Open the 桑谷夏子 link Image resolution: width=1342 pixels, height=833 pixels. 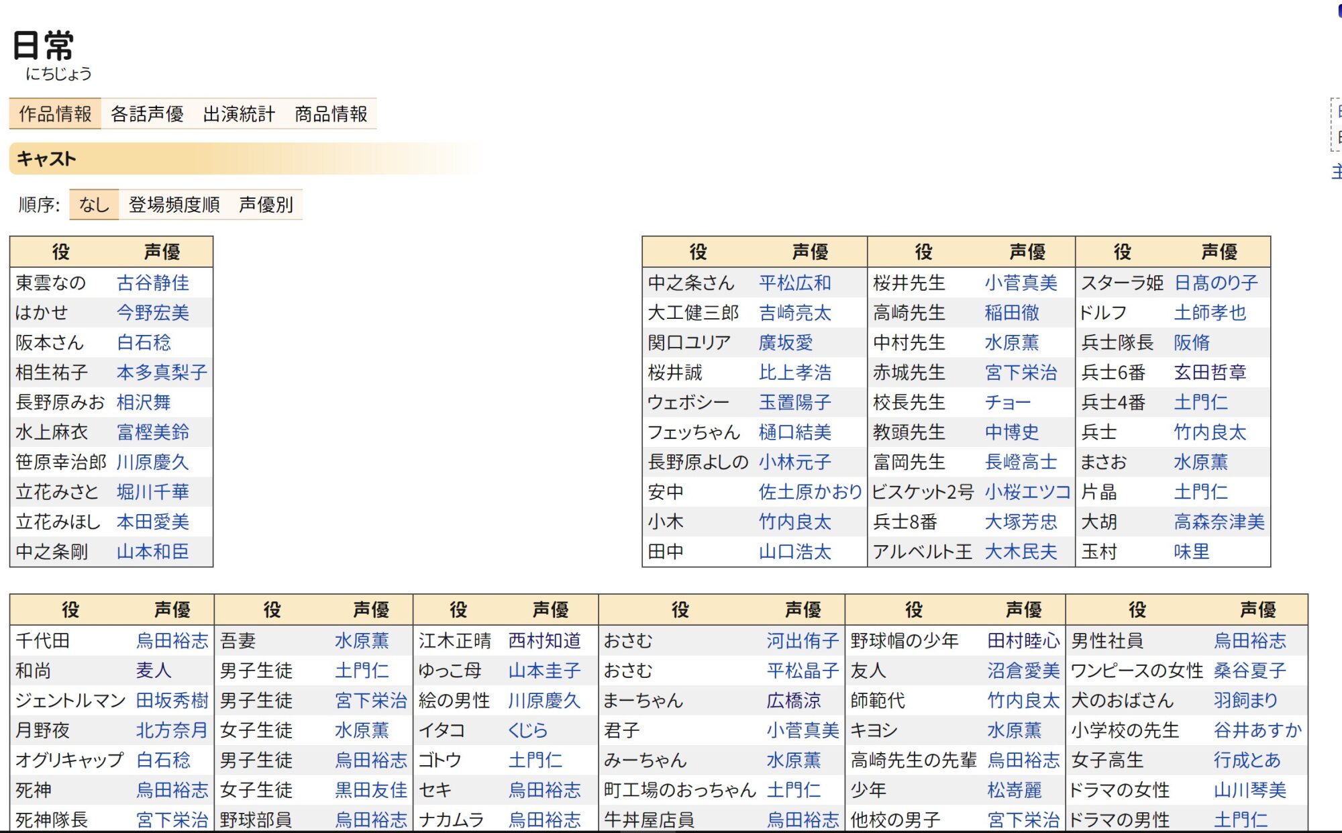point(1249,671)
